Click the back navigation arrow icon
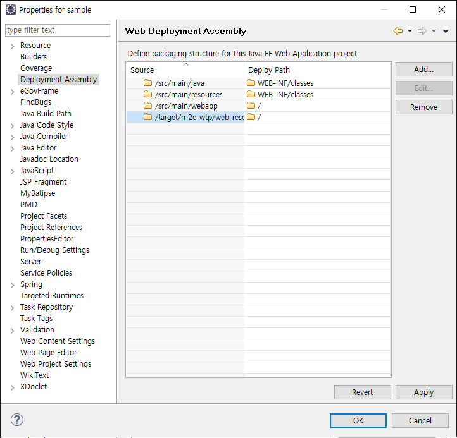This screenshot has height=438, width=457. point(398,31)
